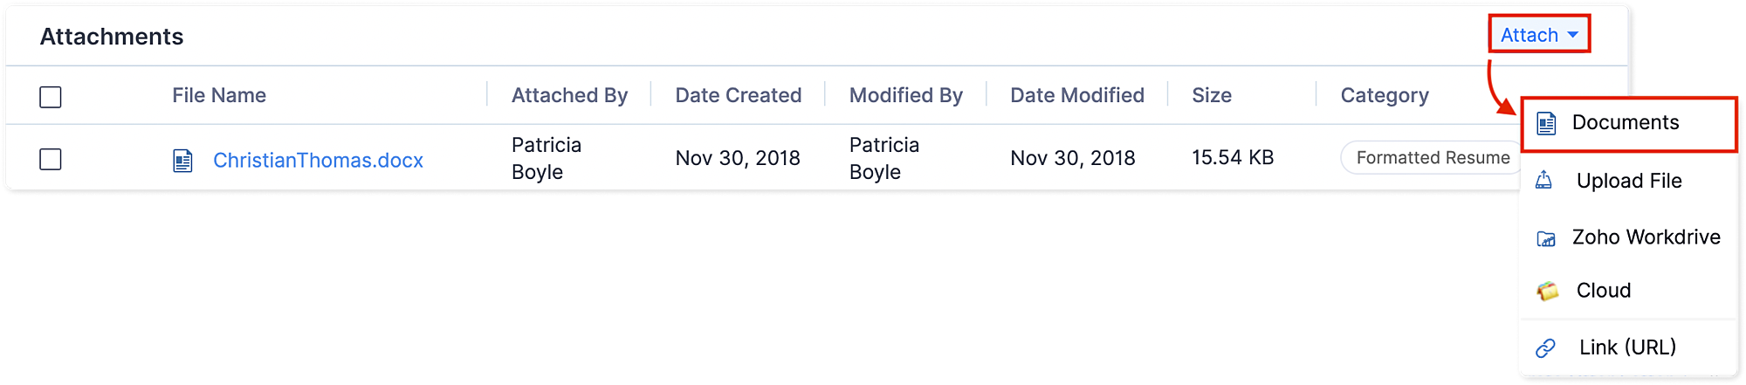Check the ChristianThomas.docx row checkbox
The height and width of the screenshot is (385, 1746).
coord(51,159)
